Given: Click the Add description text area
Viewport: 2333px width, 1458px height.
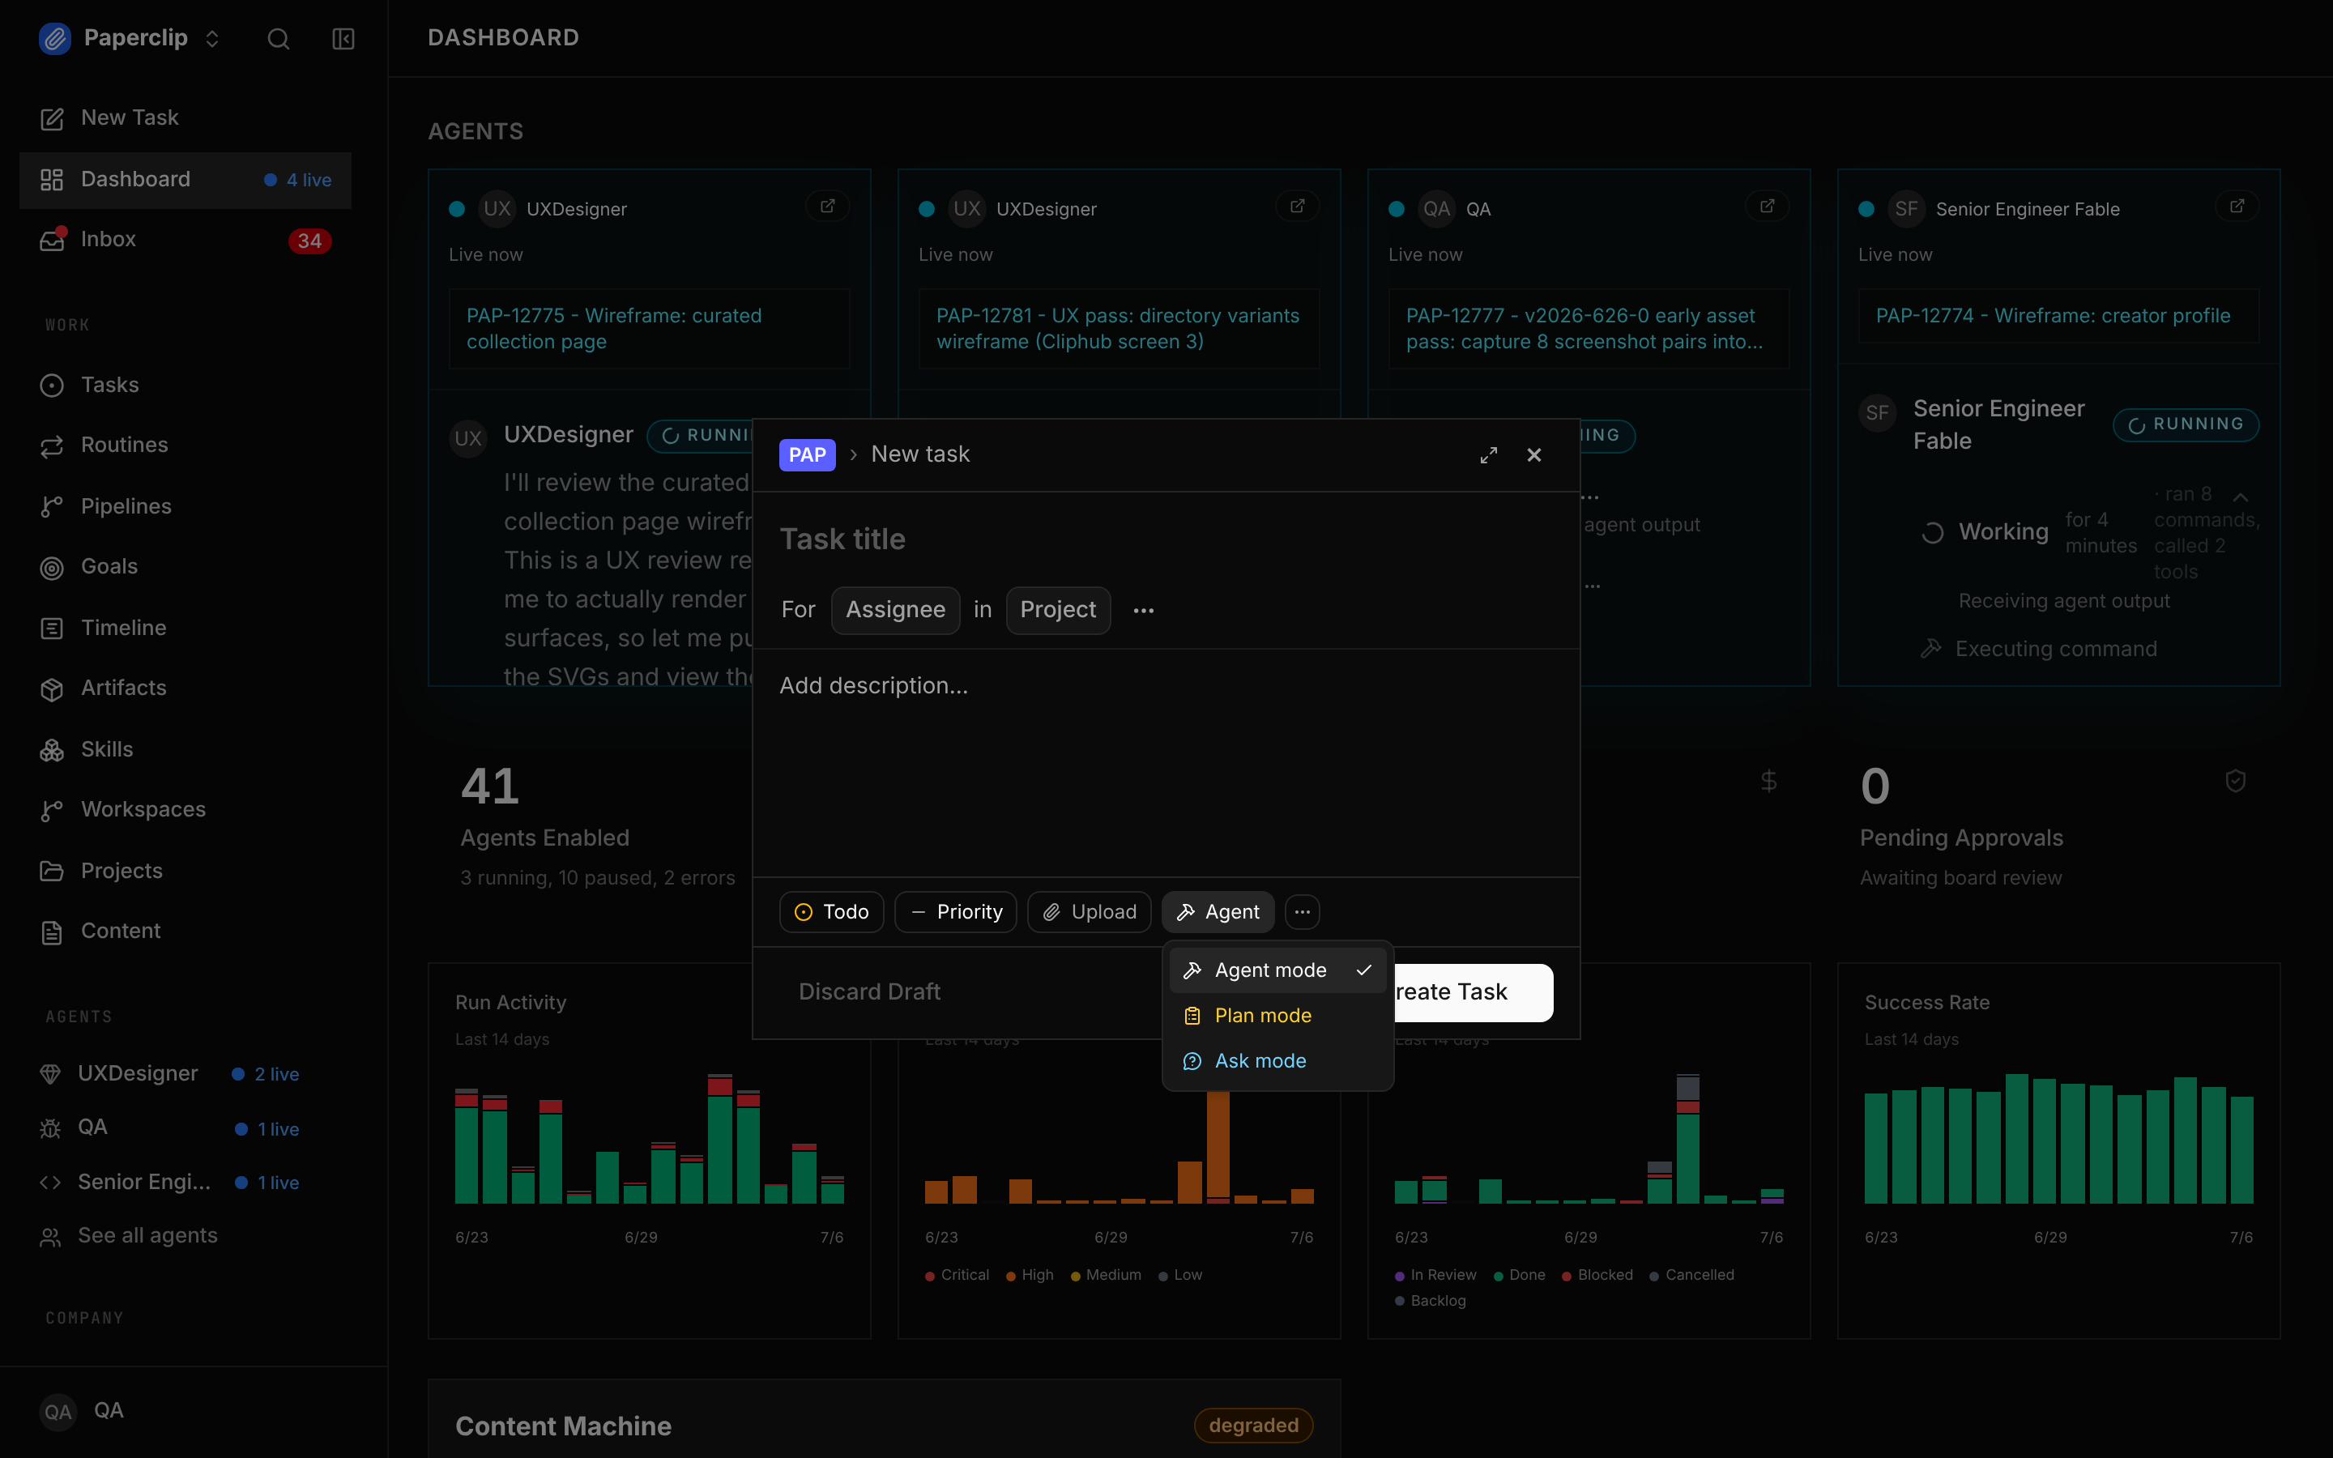Looking at the screenshot, I should point(1165,761).
